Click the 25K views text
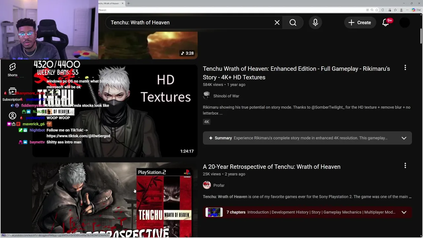This screenshot has height=238, width=423. (x=211, y=174)
